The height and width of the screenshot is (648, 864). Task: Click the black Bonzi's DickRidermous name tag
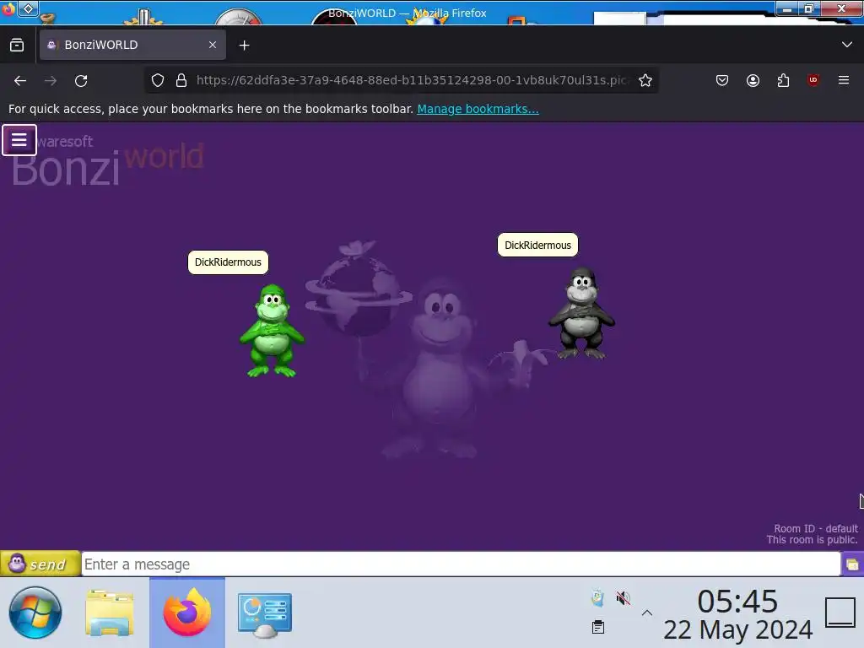click(537, 246)
